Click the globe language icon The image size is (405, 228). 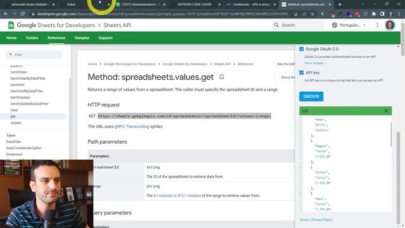pos(335,25)
